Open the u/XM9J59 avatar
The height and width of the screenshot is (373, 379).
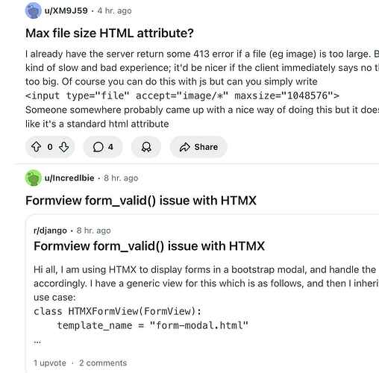(x=34, y=10)
